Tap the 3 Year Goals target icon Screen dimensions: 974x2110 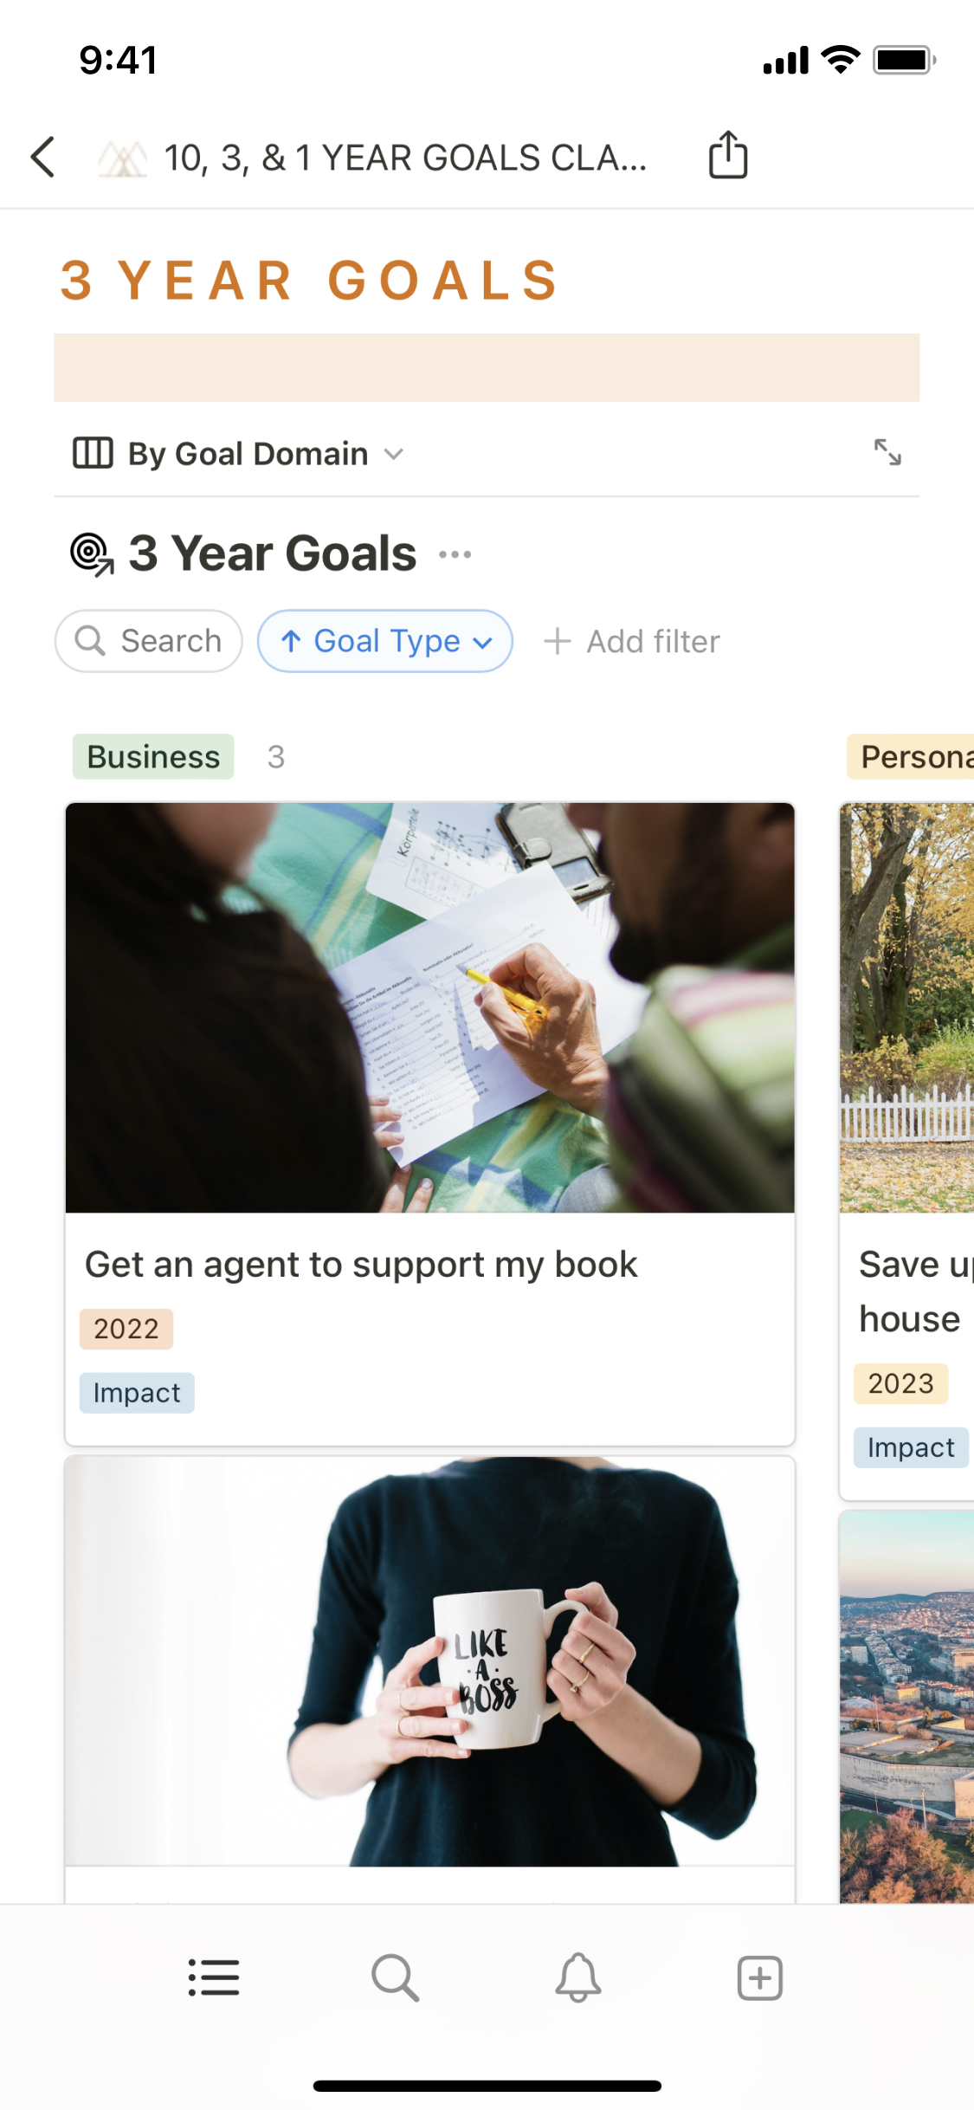click(92, 554)
